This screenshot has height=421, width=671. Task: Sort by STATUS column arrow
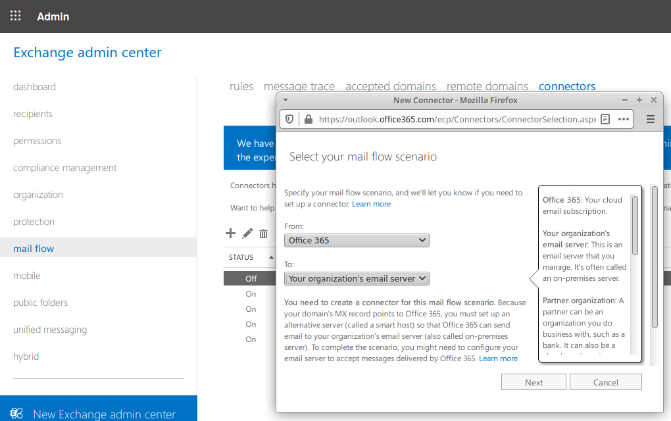[x=271, y=257]
